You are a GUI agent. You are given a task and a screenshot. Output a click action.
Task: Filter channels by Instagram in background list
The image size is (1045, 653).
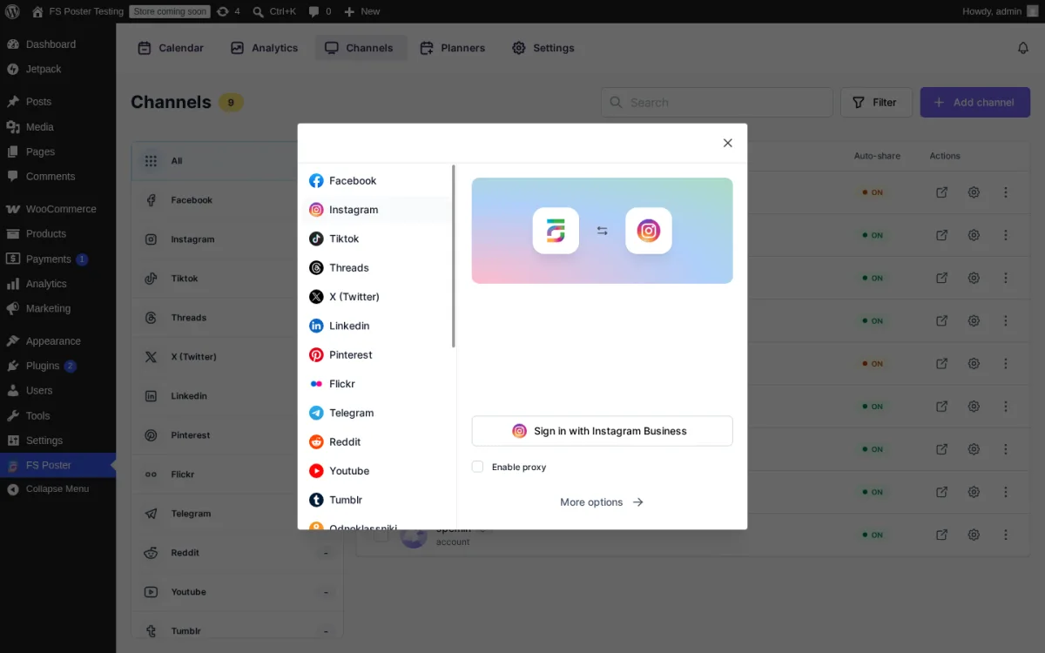coord(237,239)
